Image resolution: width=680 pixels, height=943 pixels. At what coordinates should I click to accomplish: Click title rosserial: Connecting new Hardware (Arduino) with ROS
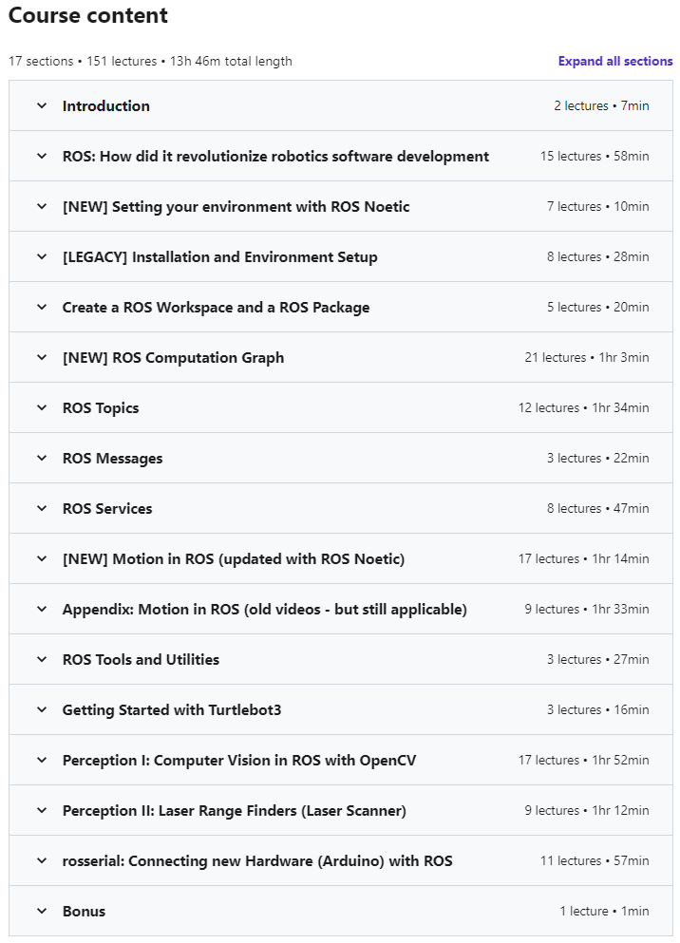pyautogui.click(x=257, y=860)
